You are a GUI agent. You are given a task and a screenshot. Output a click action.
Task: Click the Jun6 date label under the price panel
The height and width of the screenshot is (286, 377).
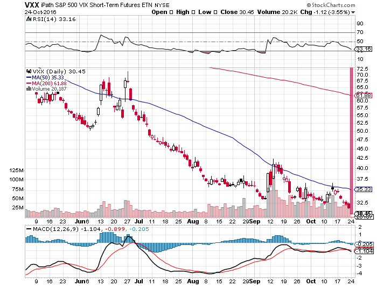coord(82,221)
